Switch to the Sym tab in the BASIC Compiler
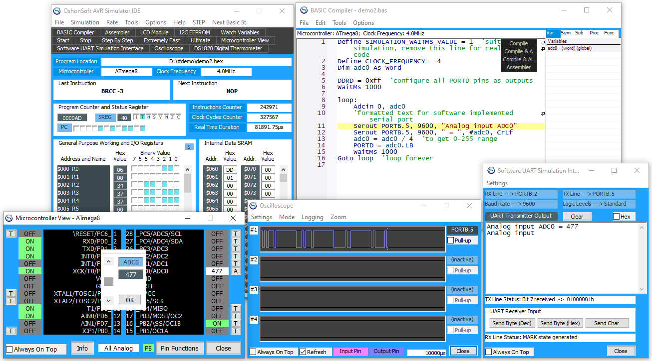 tap(566, 33)
